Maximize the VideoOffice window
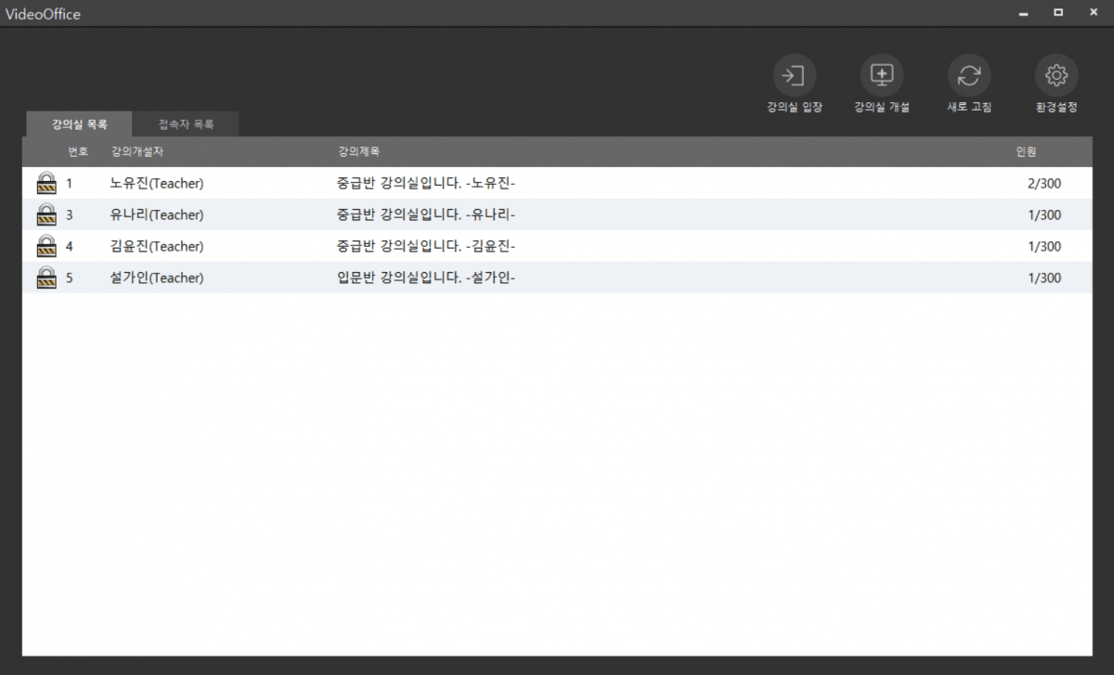 tap(1058, 13)
